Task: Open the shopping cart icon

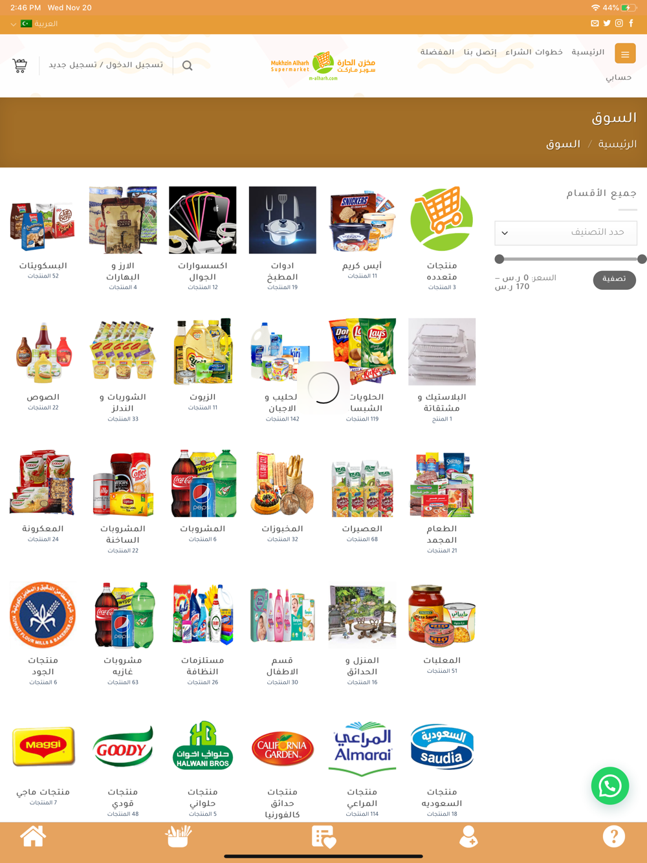Action: [20, 65]
